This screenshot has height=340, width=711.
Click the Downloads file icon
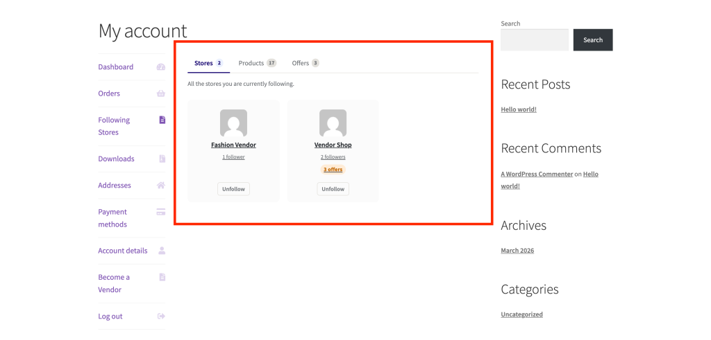point(162,159)
